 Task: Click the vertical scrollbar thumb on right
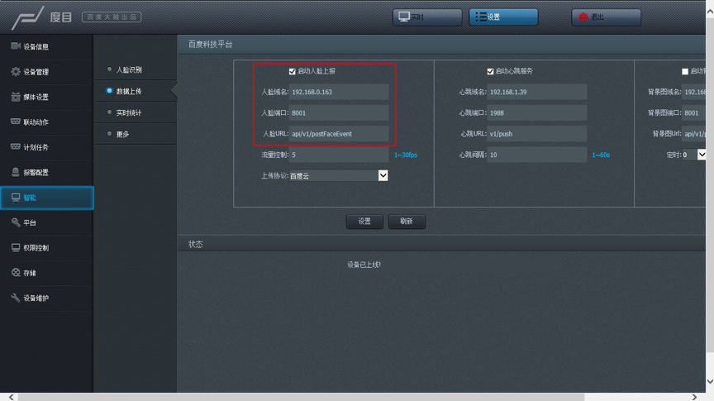[710, 184]
